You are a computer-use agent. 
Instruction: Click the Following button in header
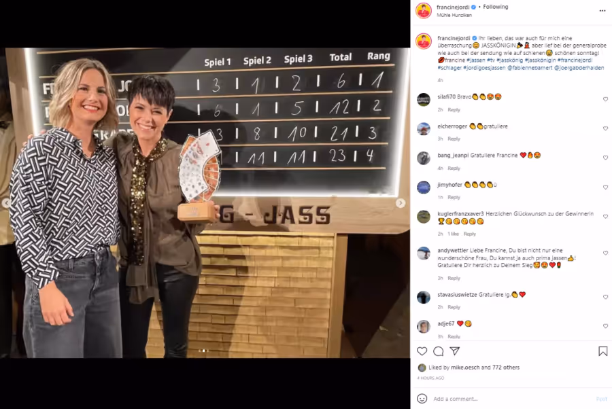pyautogui.click(x=495, y=7)
